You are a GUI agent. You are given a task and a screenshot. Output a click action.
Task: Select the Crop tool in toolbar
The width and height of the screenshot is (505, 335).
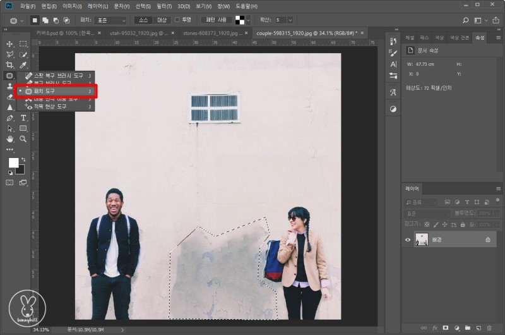9,65
